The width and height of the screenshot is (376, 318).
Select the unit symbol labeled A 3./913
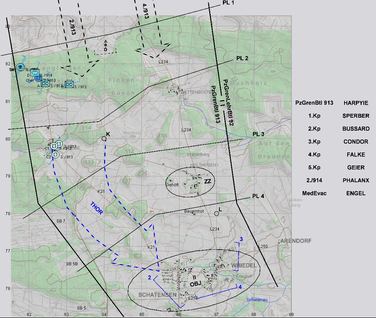45,83
